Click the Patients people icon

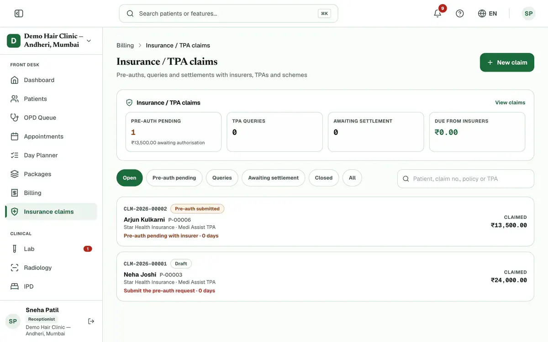click(15, 98)
